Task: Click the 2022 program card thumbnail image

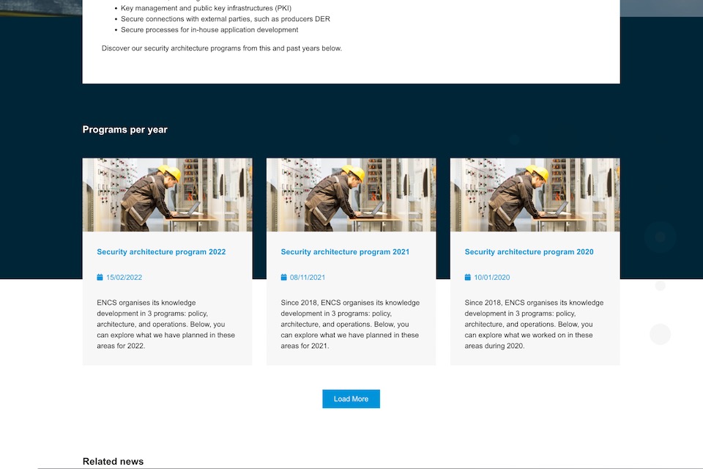Action: pyautogui.click(x=167, y=195)
